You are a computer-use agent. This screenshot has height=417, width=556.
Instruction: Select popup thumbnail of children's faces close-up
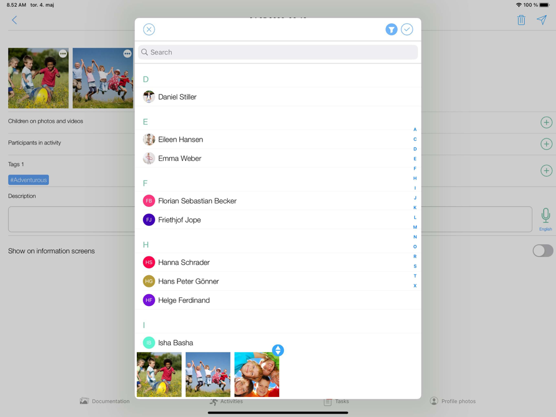[257, 374]
